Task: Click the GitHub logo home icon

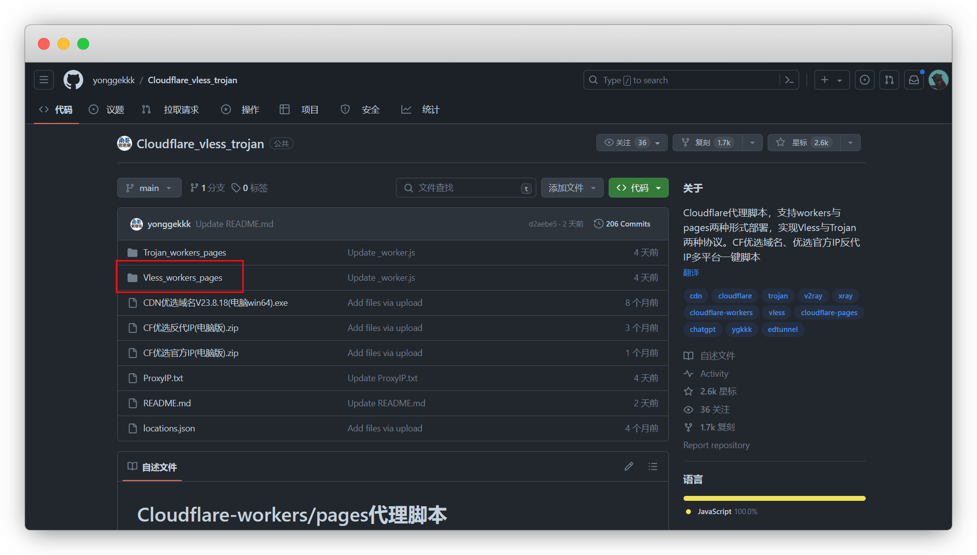Action: tap(73, 80)
